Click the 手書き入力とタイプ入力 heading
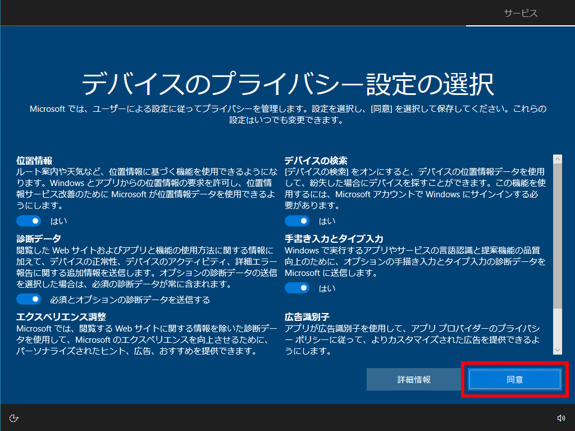575x431 pixels. 334,239
